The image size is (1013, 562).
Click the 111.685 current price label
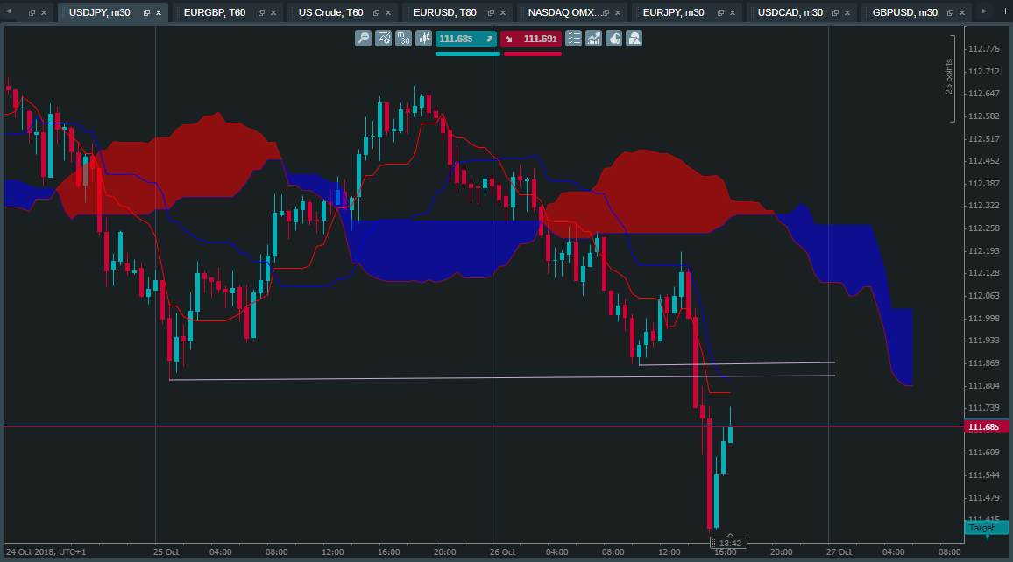986,426
